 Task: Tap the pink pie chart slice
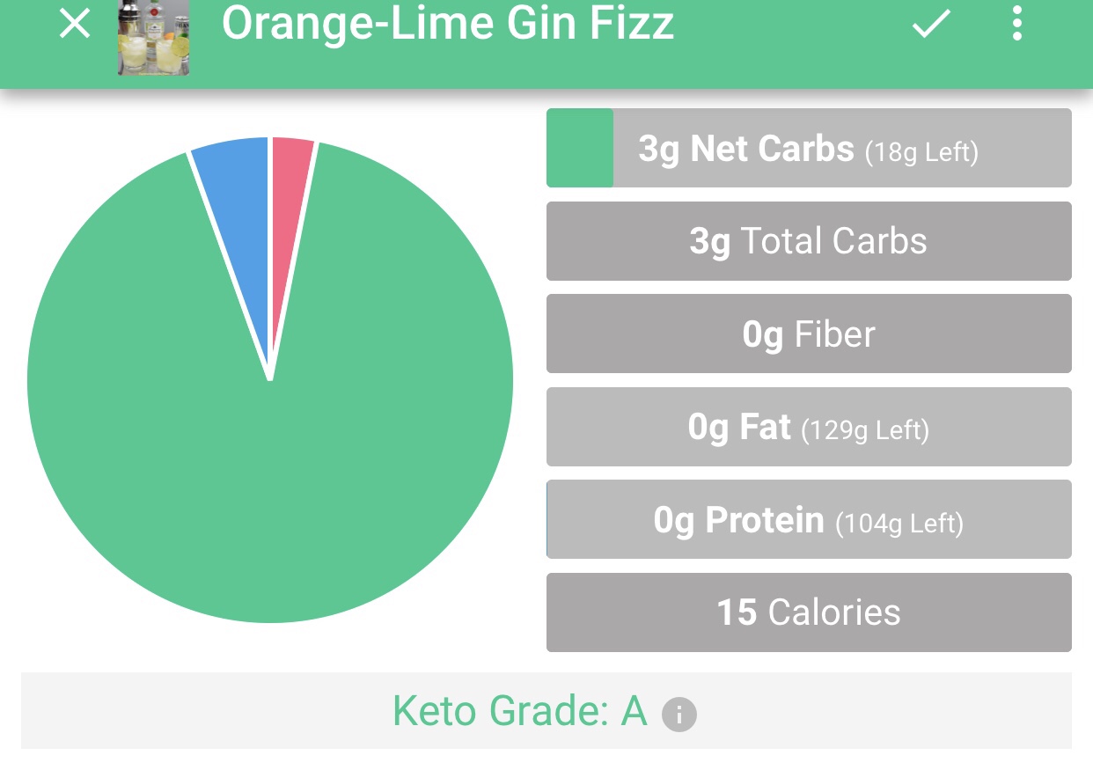click(x=289, y=167)
